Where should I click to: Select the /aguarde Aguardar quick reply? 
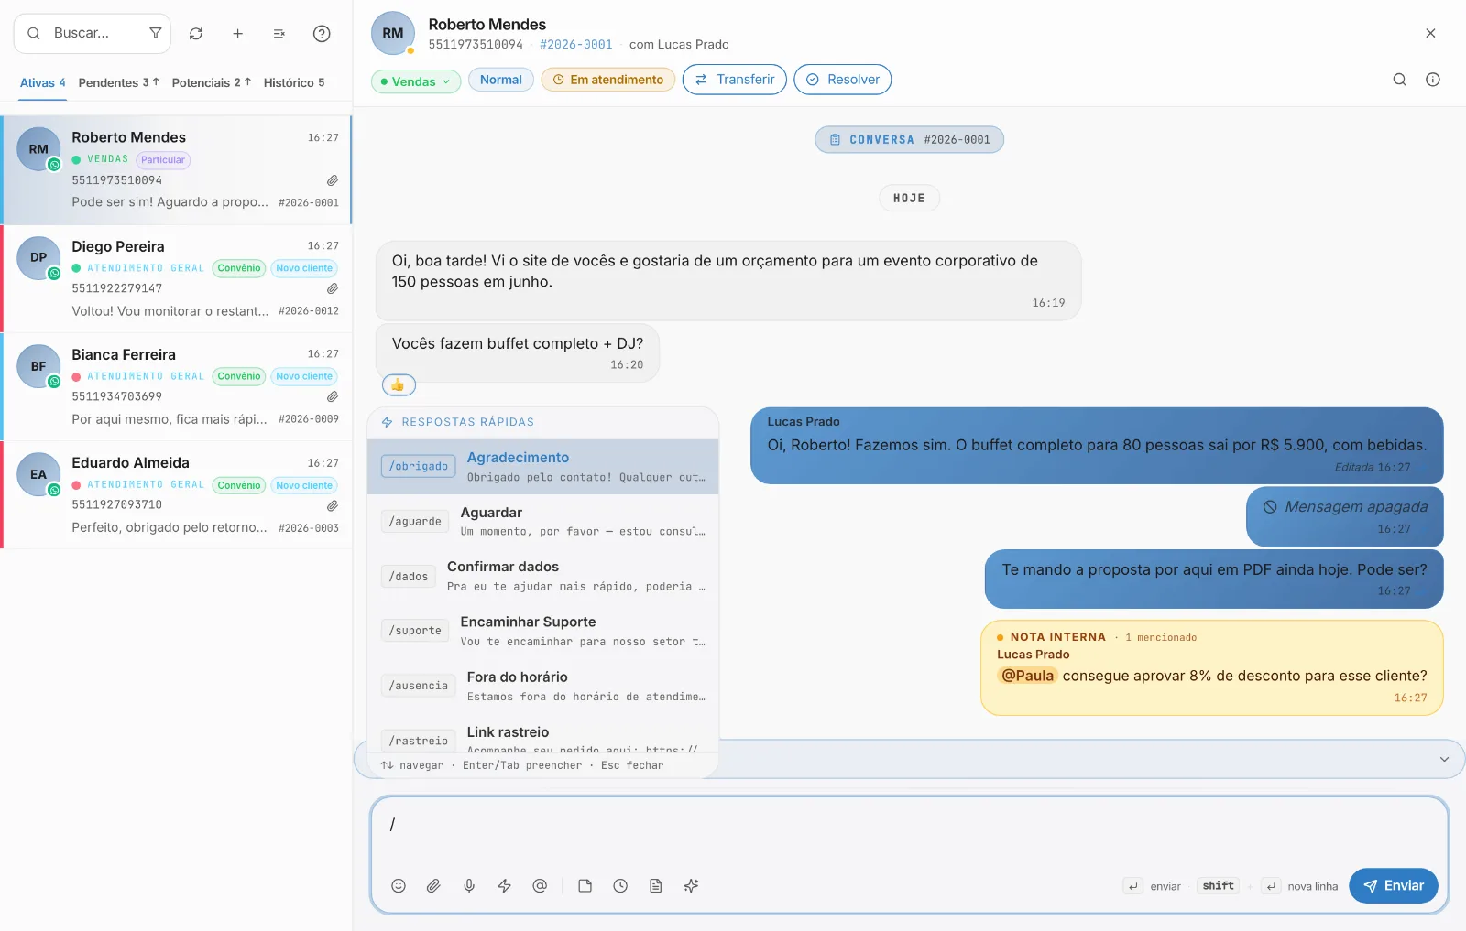543,522
